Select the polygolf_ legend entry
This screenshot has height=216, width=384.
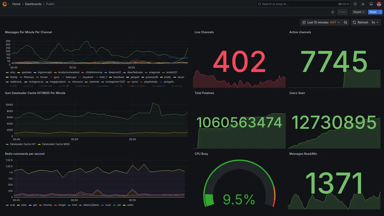[x=169, y=82]
